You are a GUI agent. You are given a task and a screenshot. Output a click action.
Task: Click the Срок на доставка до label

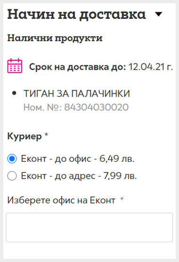click(x=77, y=67)
